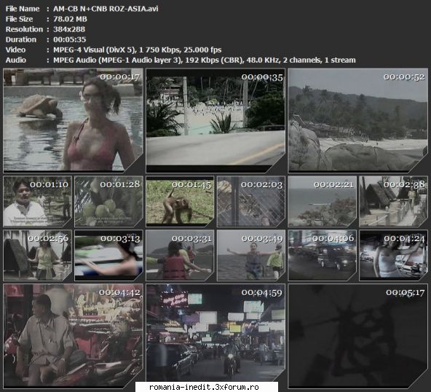Open the thumbnail stamped 00:00:17
Viewport: 431px width, 392px height.
coord(73,120)
